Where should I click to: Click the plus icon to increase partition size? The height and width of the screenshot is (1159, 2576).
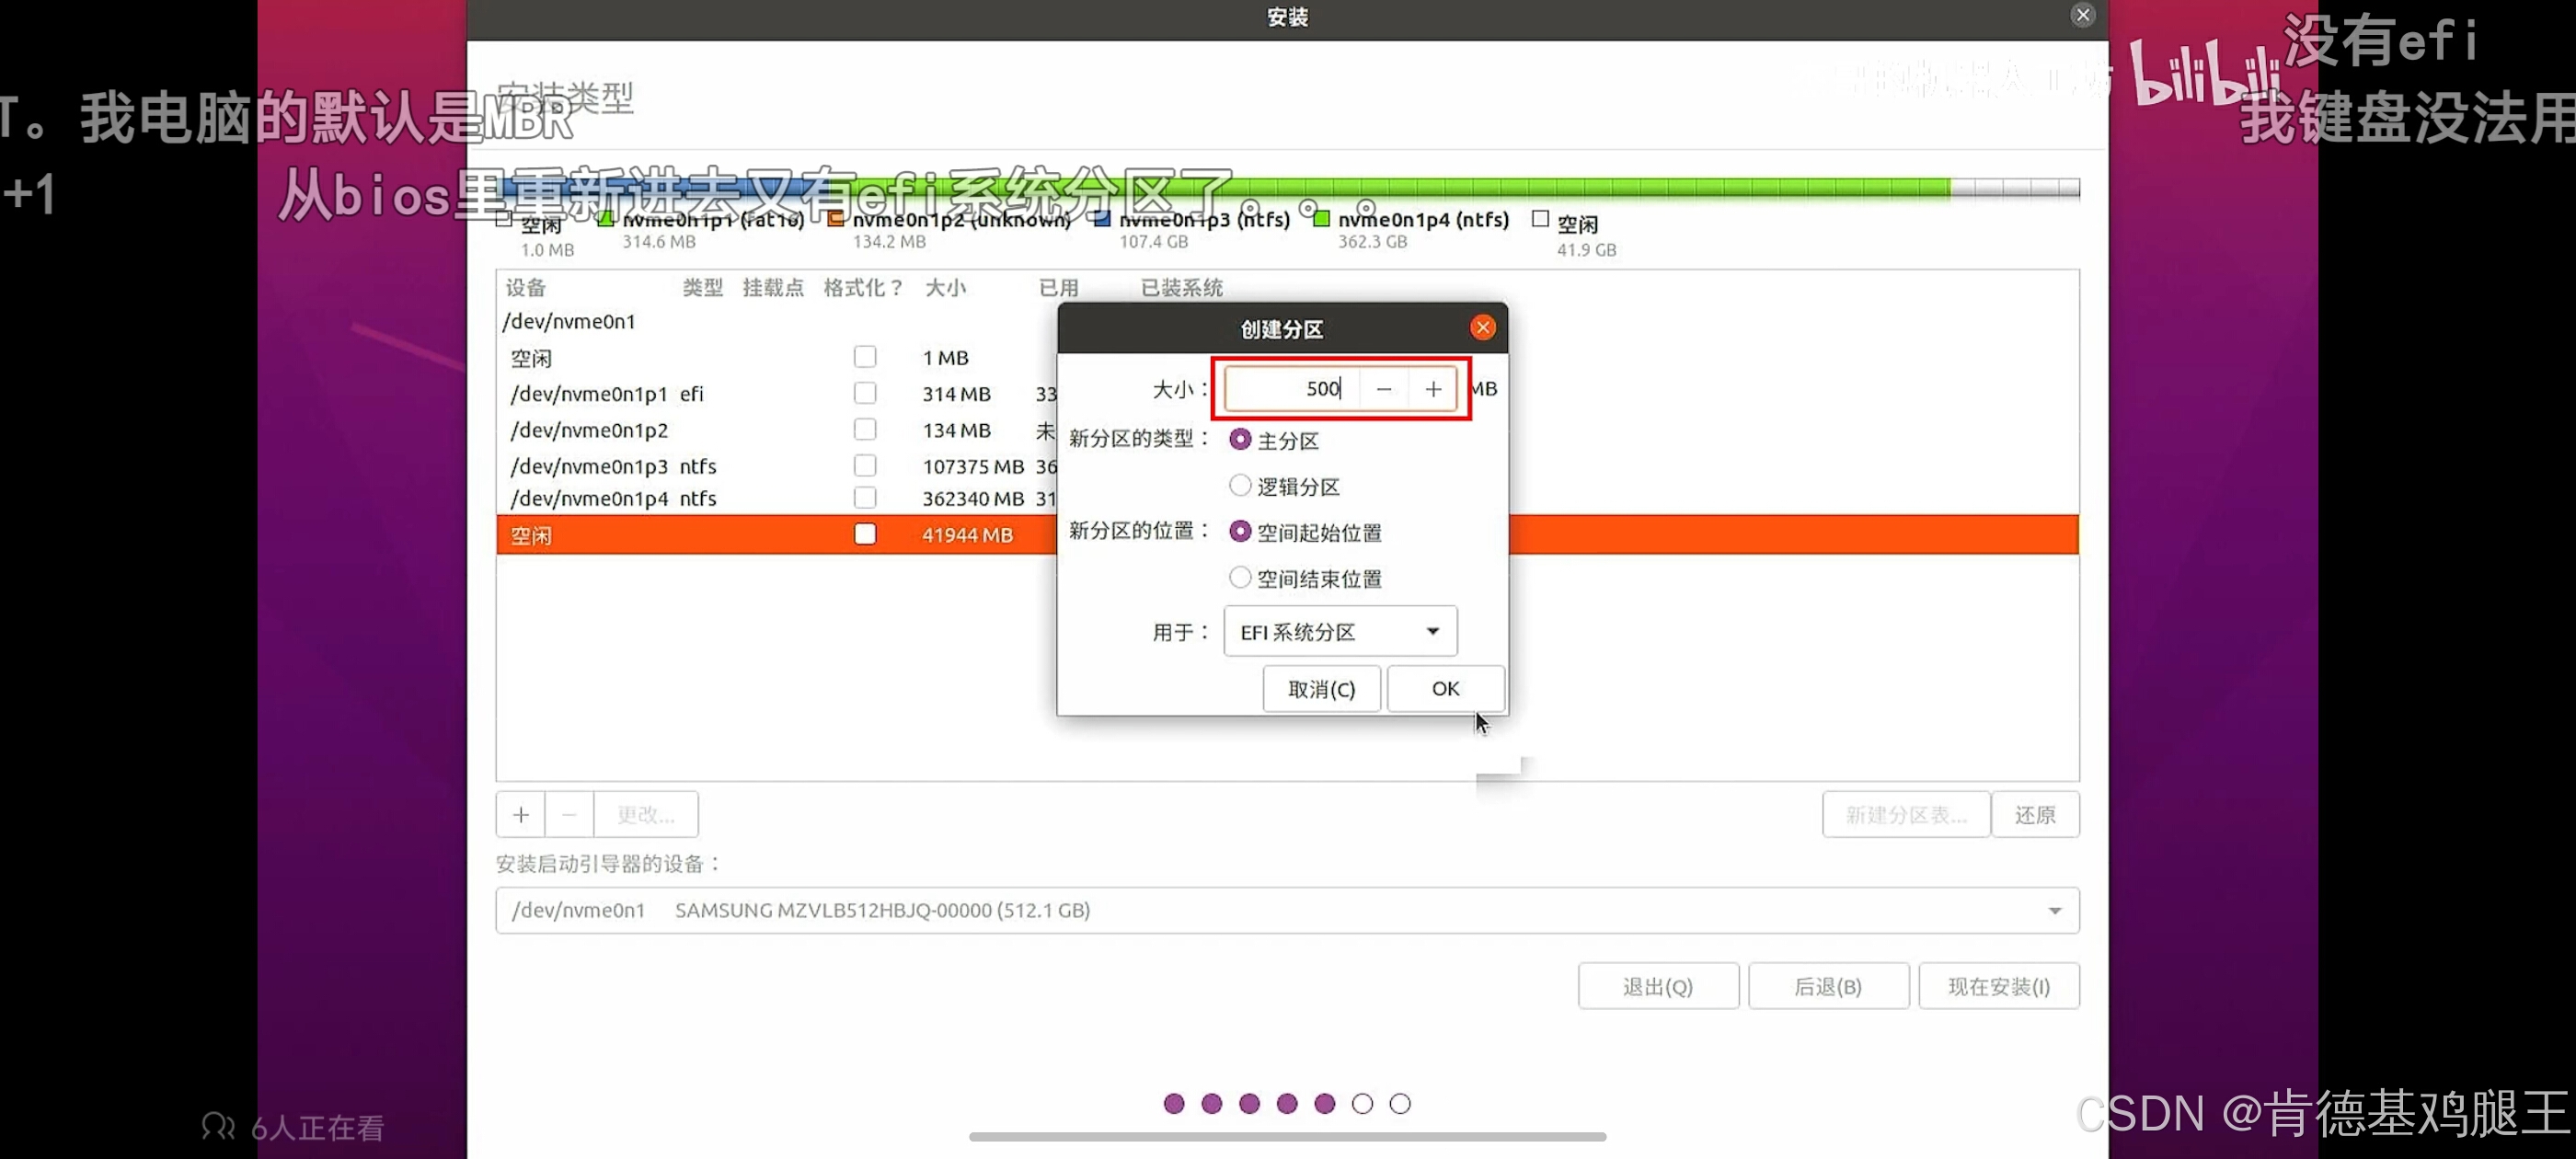(x=1432, y=389)
